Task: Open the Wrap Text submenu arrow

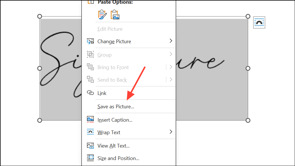Action: point(171,132)
